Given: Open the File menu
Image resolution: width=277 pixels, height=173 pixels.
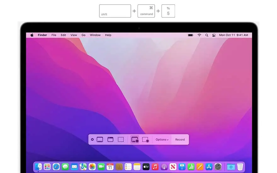Looking at the screenshot, I should (x=54, y=35).
